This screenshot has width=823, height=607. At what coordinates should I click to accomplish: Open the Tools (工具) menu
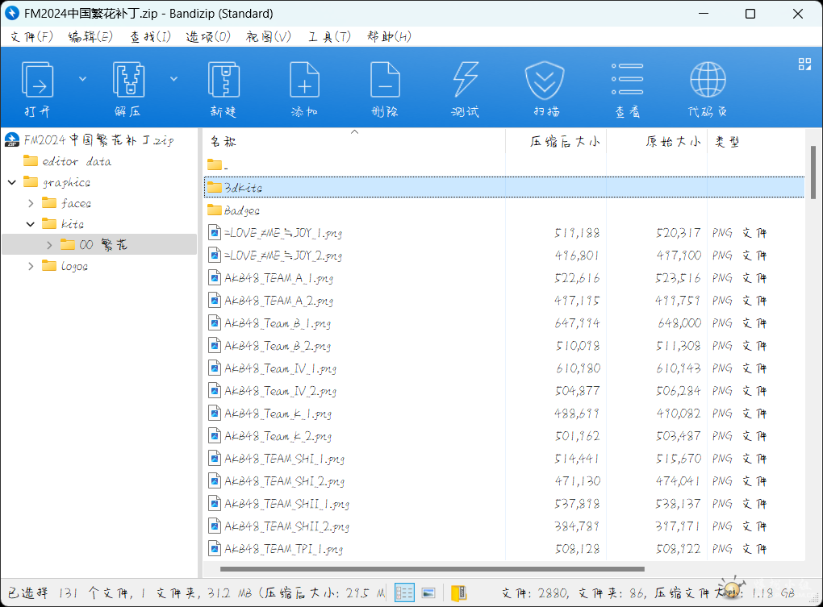[329, 36]
